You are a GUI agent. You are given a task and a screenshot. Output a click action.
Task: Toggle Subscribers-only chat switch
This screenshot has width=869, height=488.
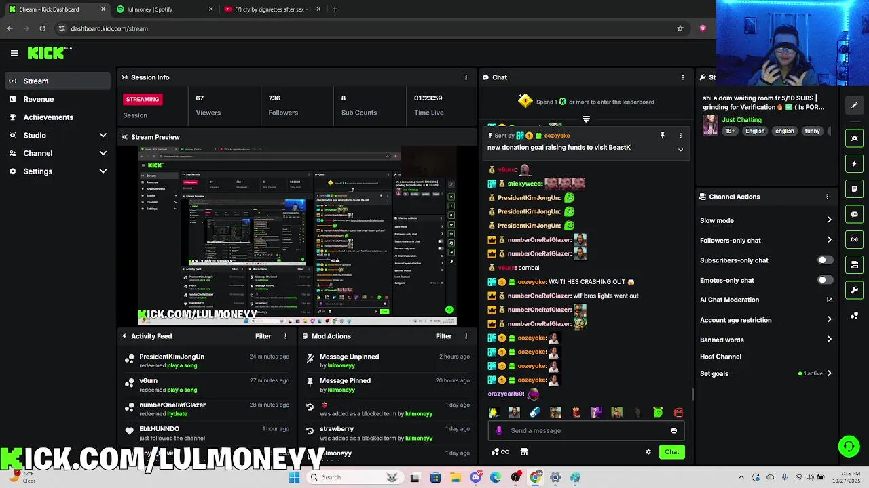825,260
